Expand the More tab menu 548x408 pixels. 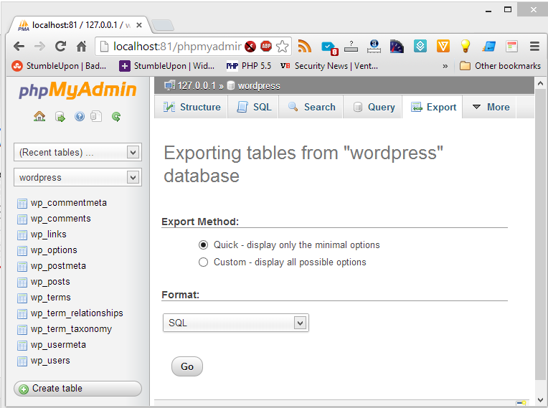coord(491,107)
